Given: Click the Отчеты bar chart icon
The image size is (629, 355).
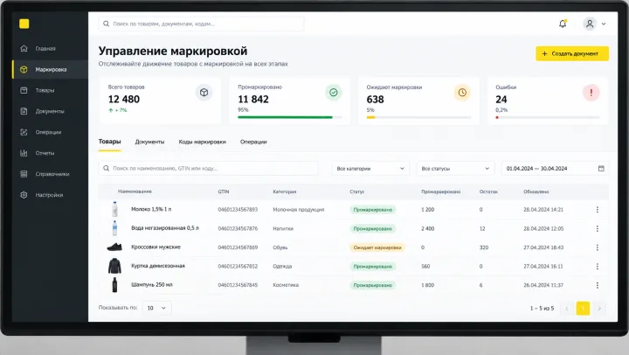Looking at the screenshot, I should (24, 153).
